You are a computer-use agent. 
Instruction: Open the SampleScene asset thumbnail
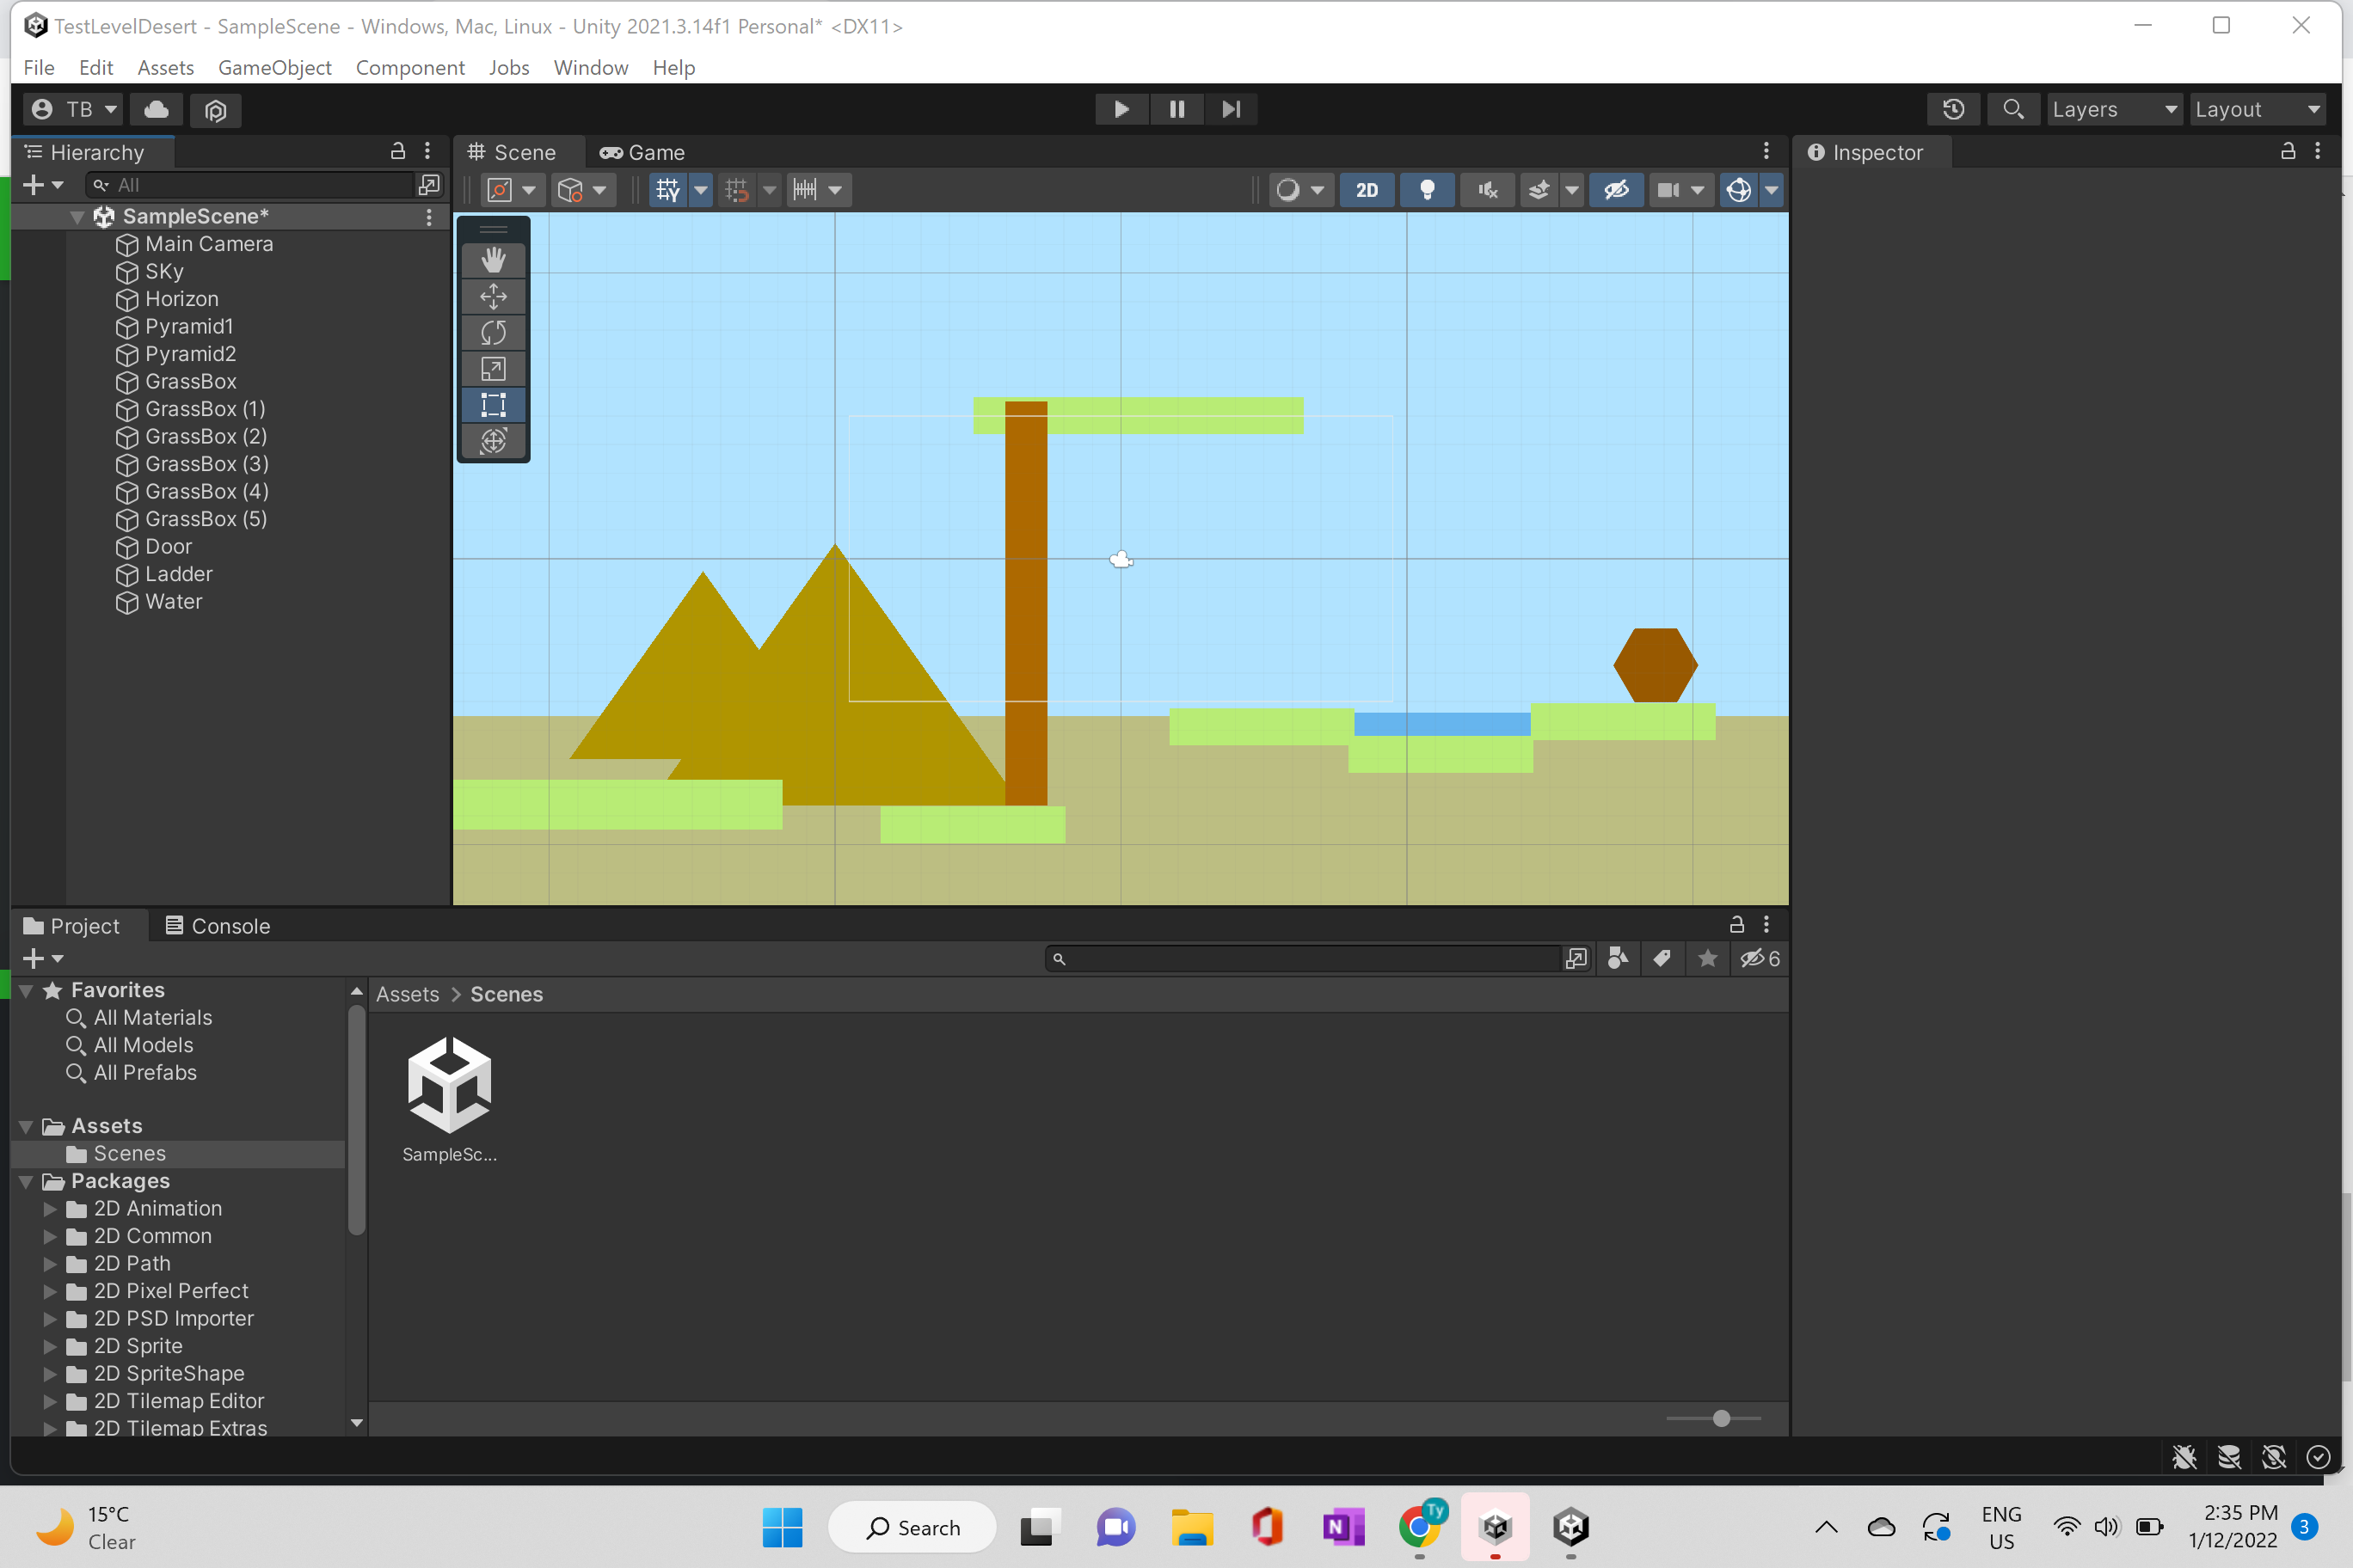tap(449, 1086)
